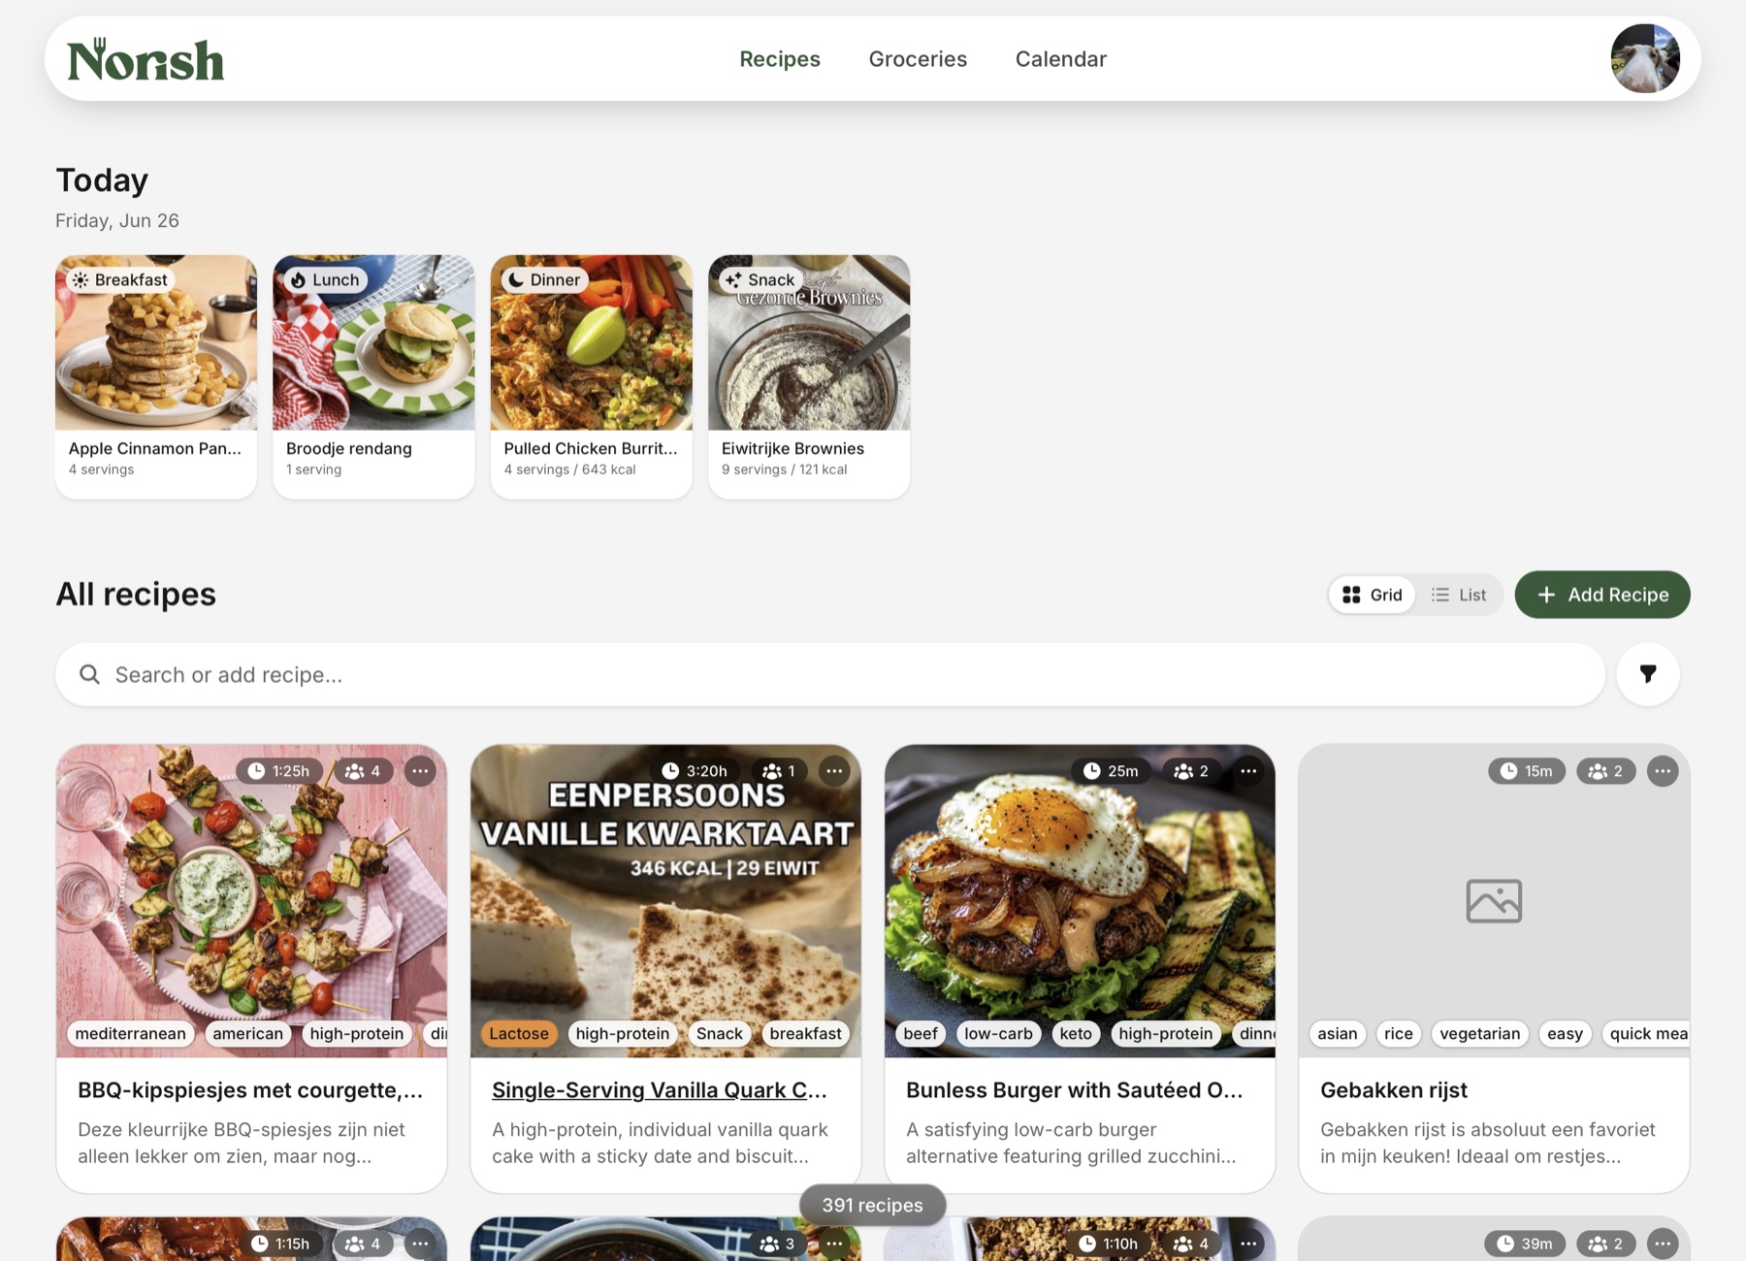Click the 1 serving badge on Quark Cake
Image resolution: width=1746 pixels, height=1261 pixels.
pyautogui.click(x=779, y=771)
